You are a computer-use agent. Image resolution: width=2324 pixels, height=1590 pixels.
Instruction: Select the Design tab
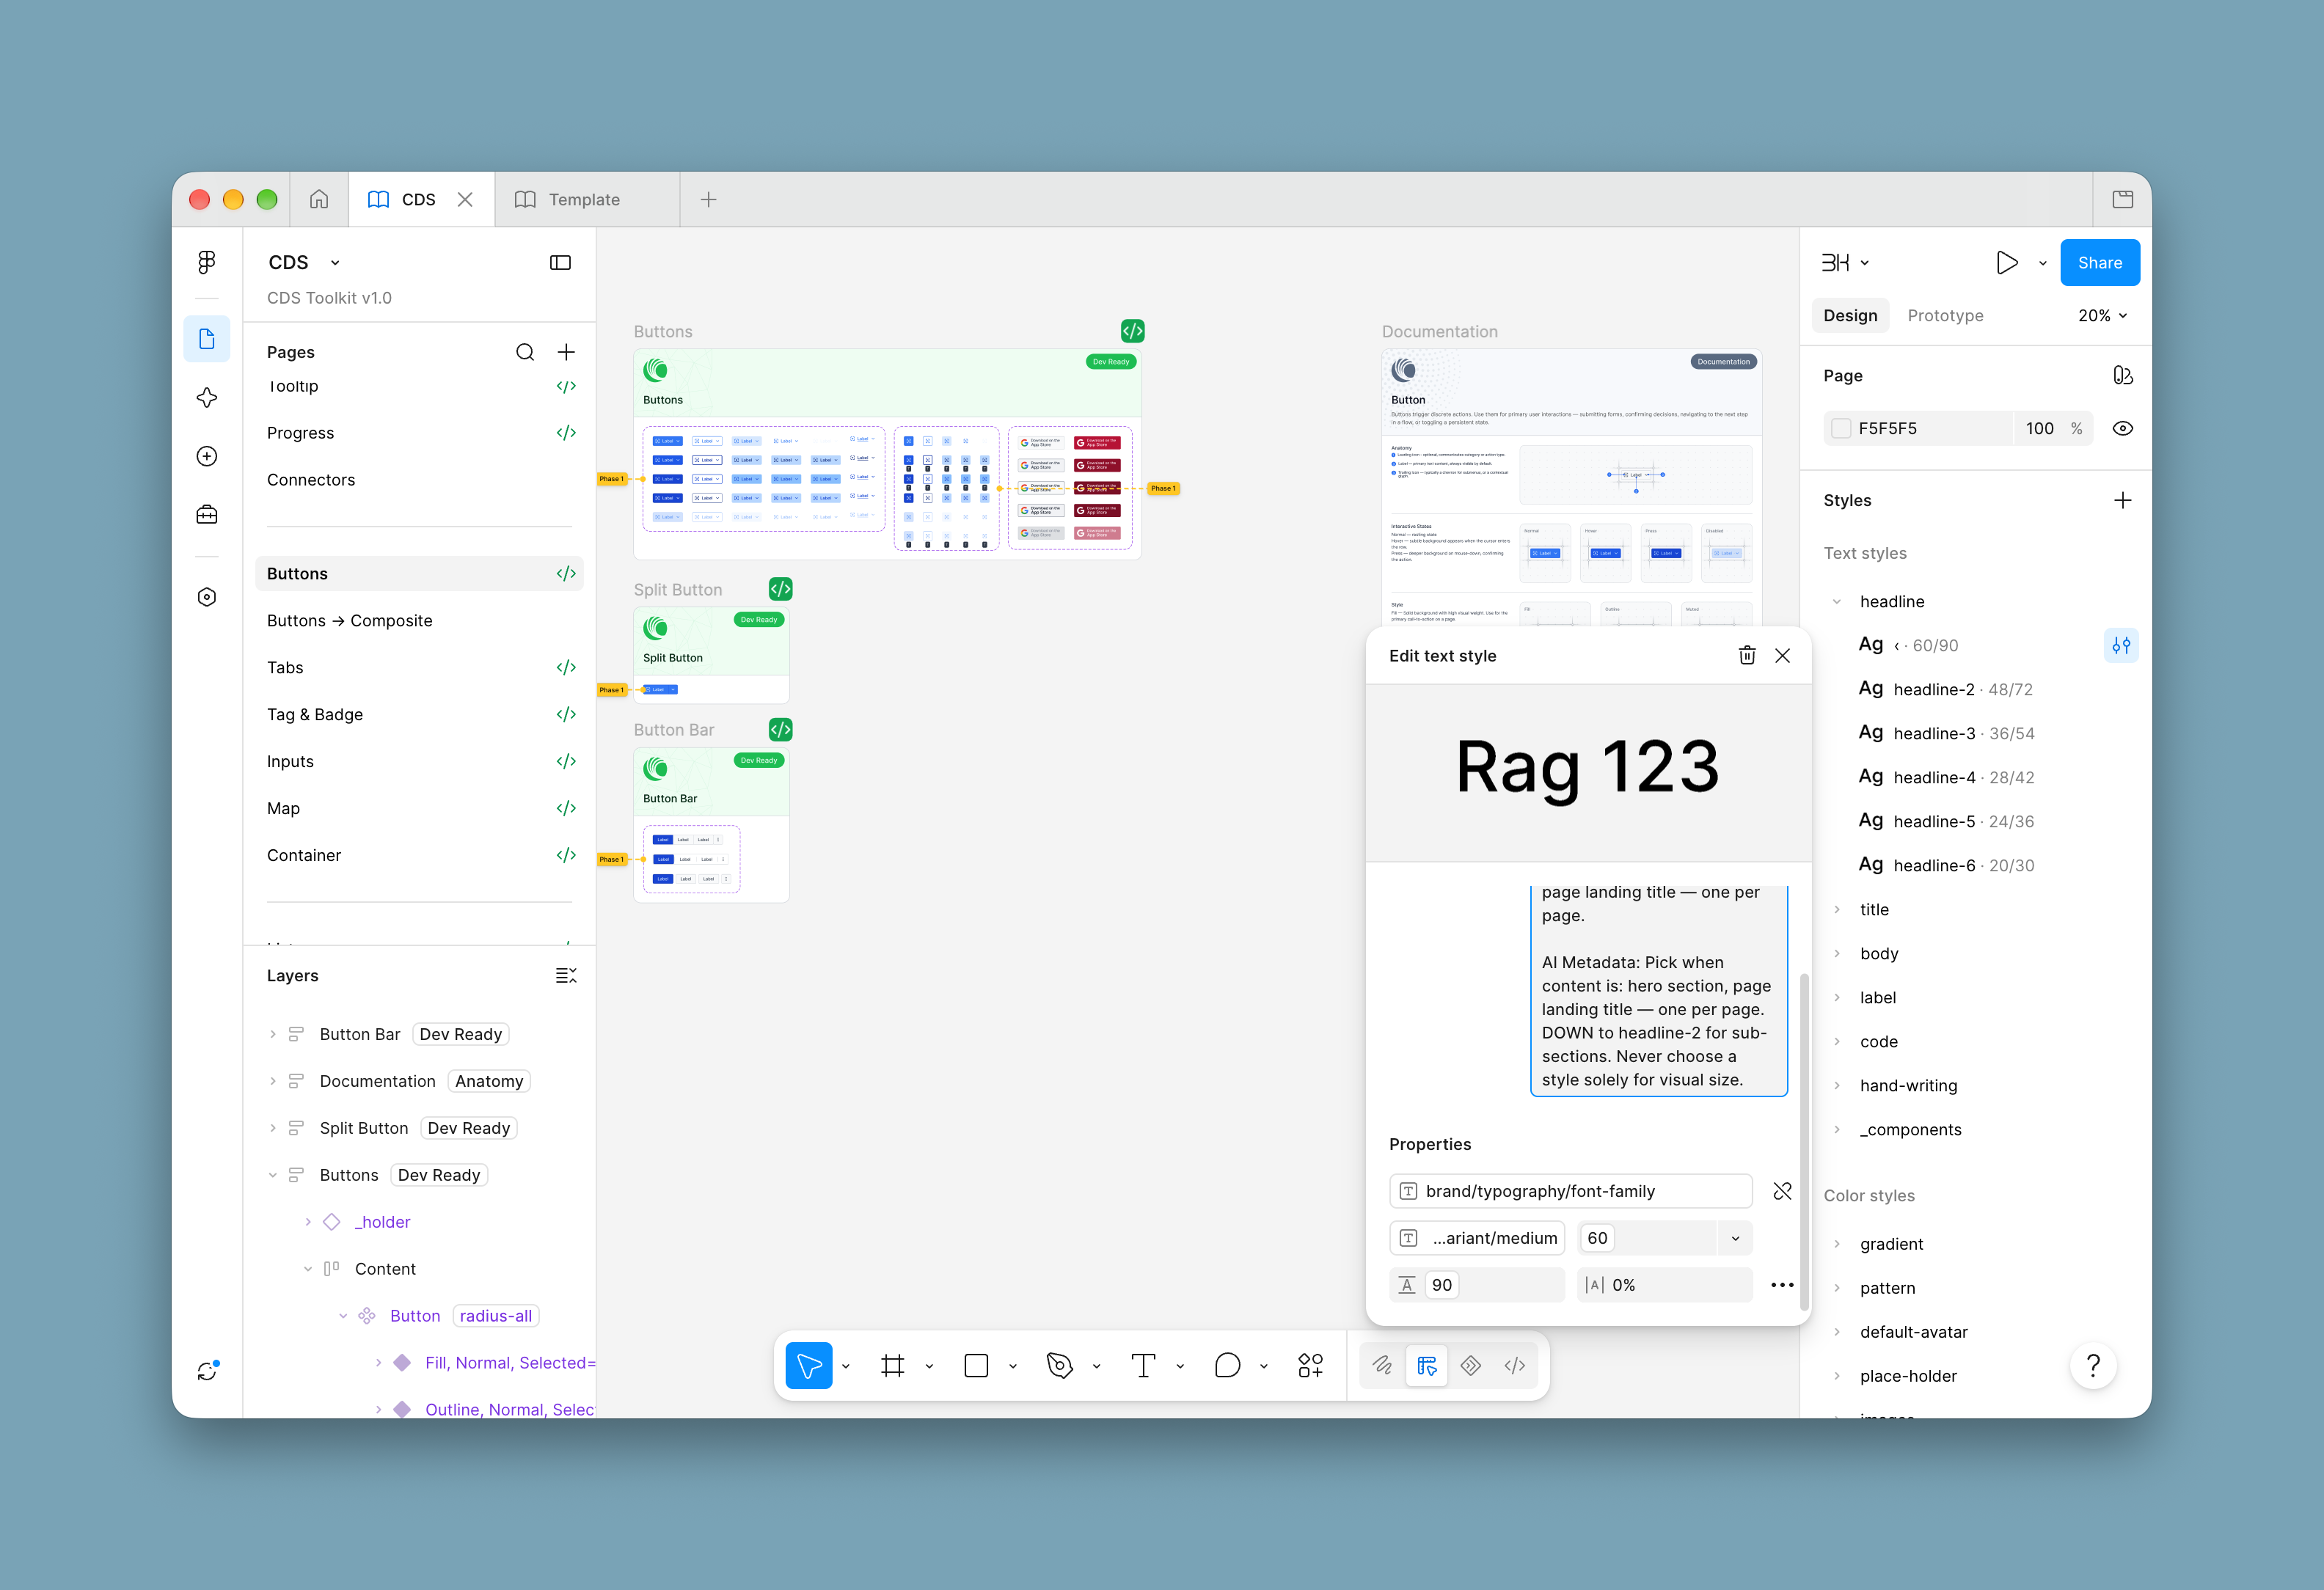point(1850,315)
